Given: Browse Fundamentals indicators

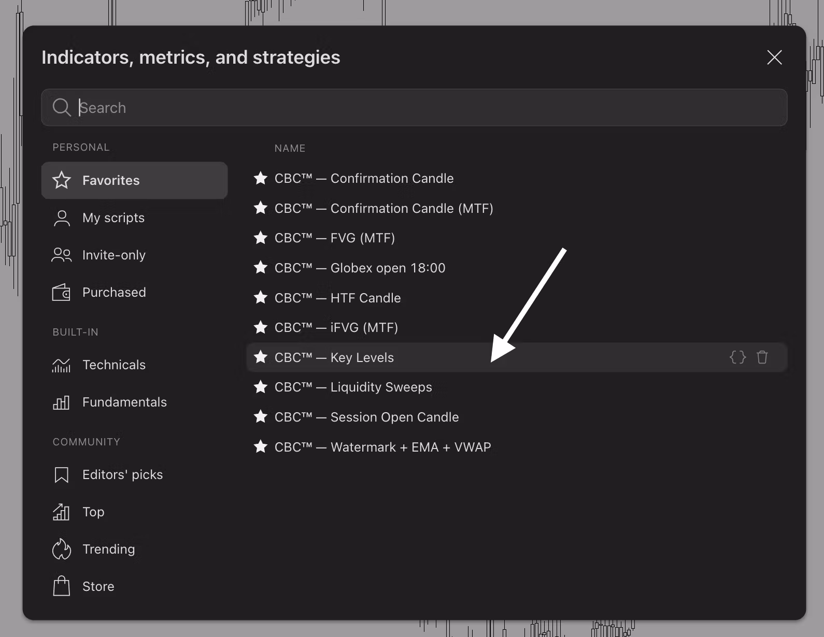Looking at the screenshot, I should (124, 402).
